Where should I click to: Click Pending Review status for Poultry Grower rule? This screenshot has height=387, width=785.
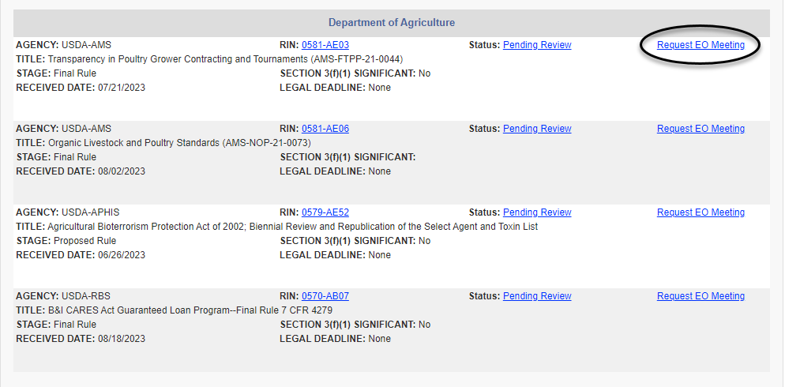(537, 45)
